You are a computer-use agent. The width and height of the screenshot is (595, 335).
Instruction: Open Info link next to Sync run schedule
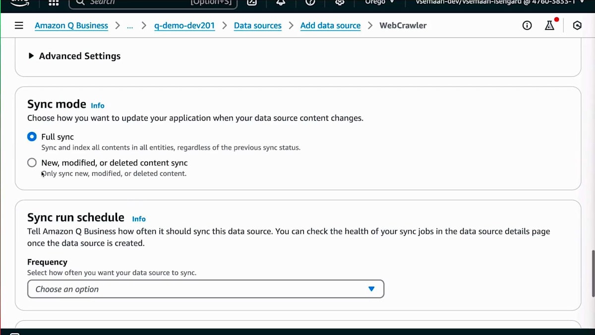point(139,218)
